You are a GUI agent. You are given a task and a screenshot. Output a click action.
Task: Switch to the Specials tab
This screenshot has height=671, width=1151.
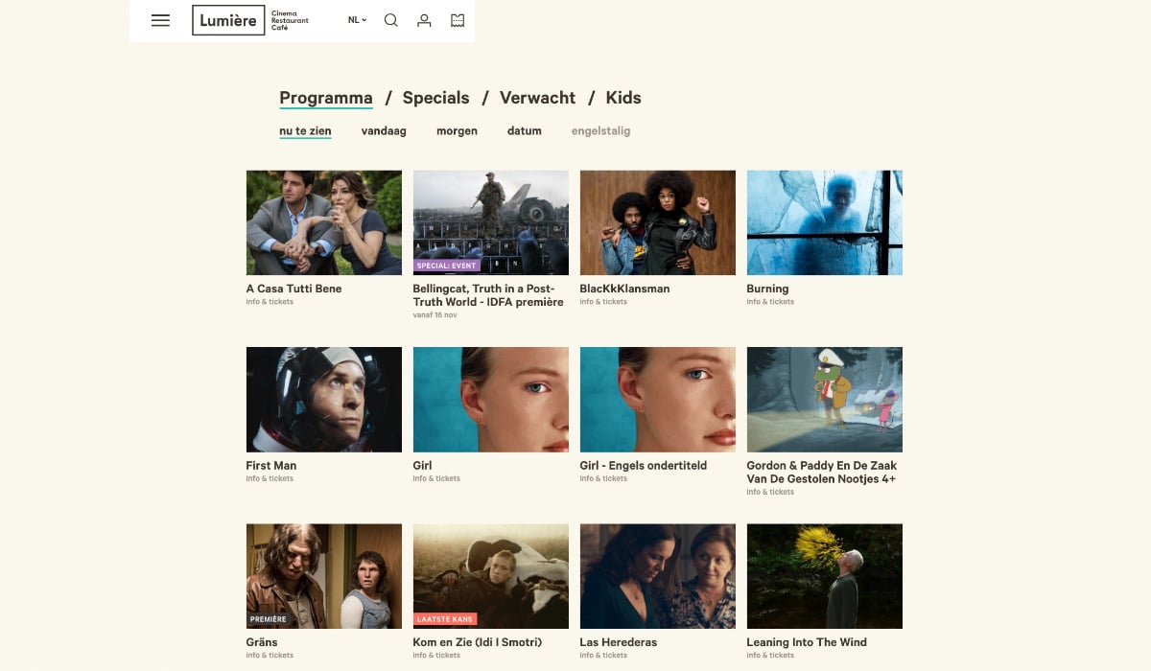tap(436, 98)
